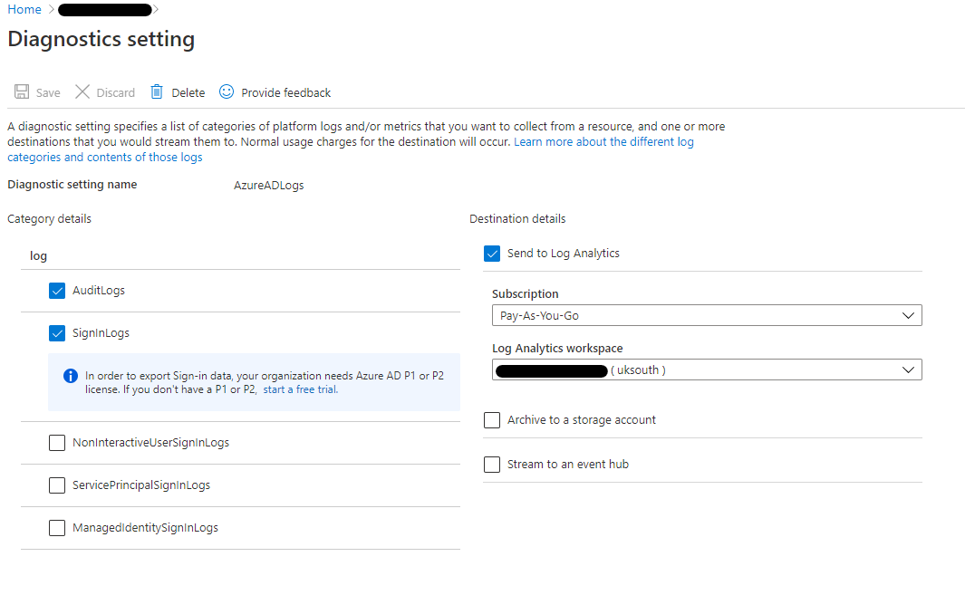Screen dimensions: 965x595
Task: Uncheck the SignInLogs checkbox
Action: pyautogui.click(x=56, y=333)
